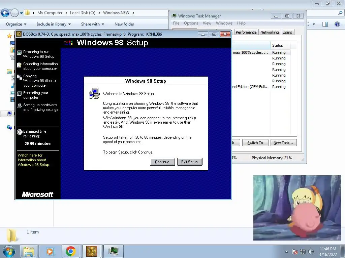Click the Network icon in navigation pane

point(9,127)
